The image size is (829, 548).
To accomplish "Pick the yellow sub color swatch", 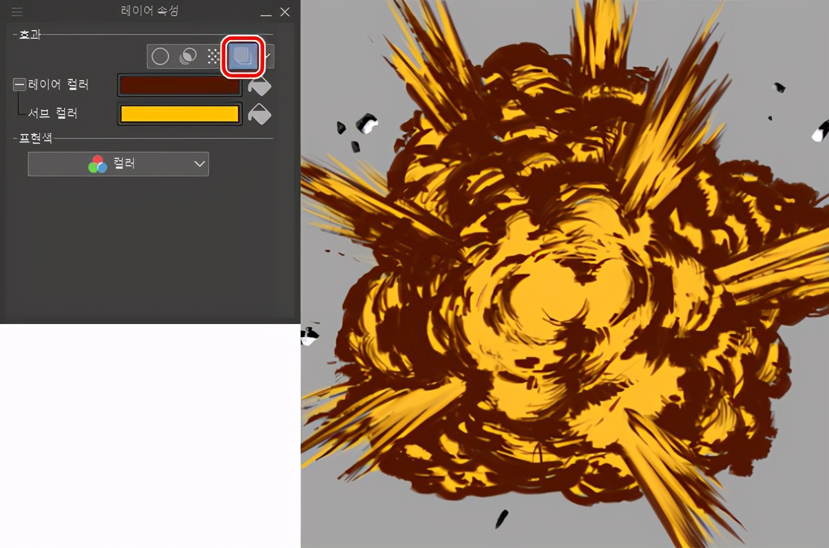I will (x=179, y=114).
